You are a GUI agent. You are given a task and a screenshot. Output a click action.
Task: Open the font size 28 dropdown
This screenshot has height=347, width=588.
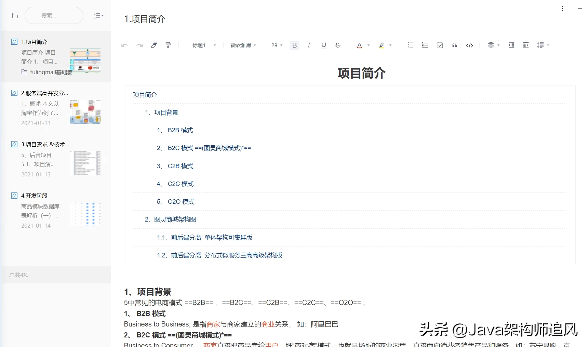(x=277, y=45)
